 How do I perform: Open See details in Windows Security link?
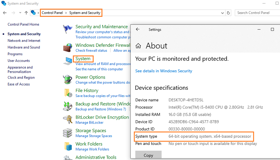click(164, 71)
